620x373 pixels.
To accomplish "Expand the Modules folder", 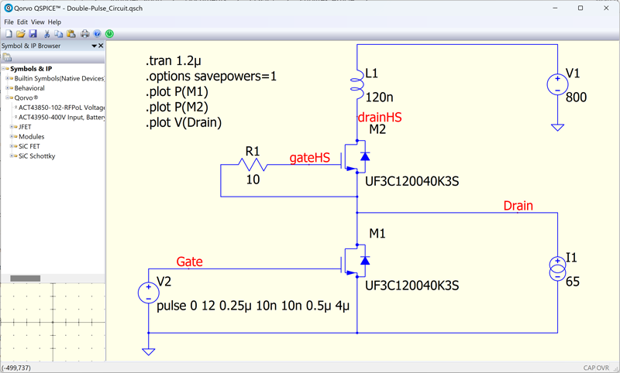I will point(12,136).
